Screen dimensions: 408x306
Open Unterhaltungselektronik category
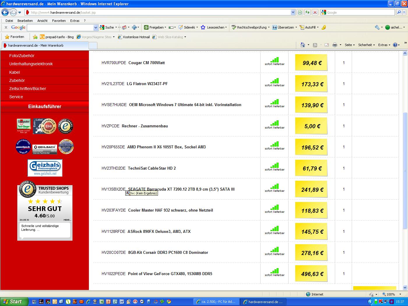click(31, 64)
